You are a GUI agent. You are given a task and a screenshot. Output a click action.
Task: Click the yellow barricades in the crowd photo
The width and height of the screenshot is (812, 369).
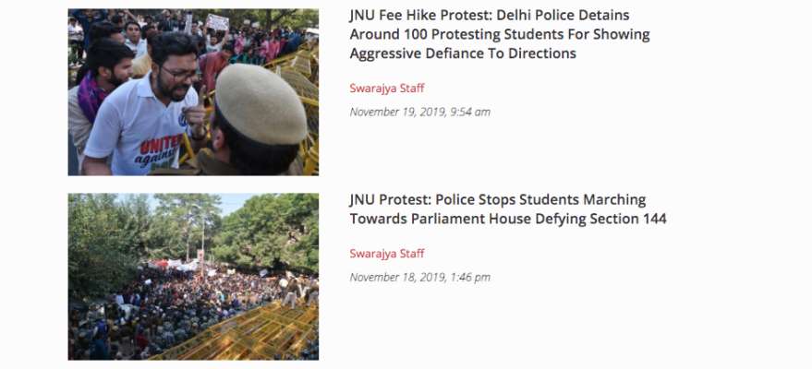pyautogui.click(x=248, y=332)
